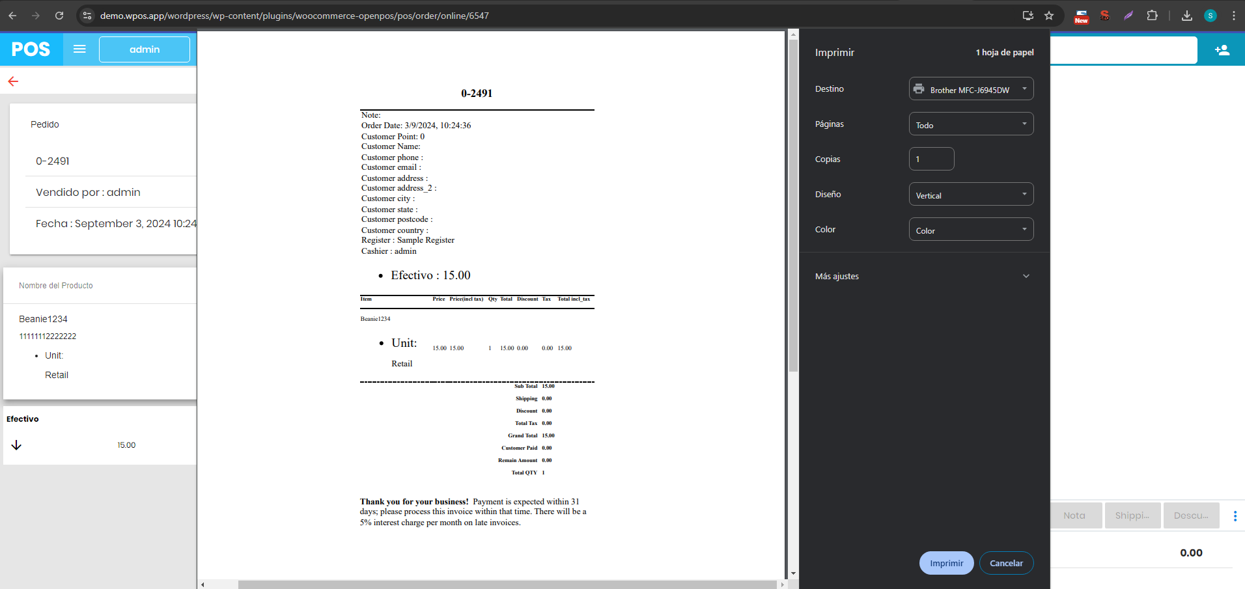Screen dimensions: 1245x589
Task: Open the POS hamburger menu
Action: 79,49
